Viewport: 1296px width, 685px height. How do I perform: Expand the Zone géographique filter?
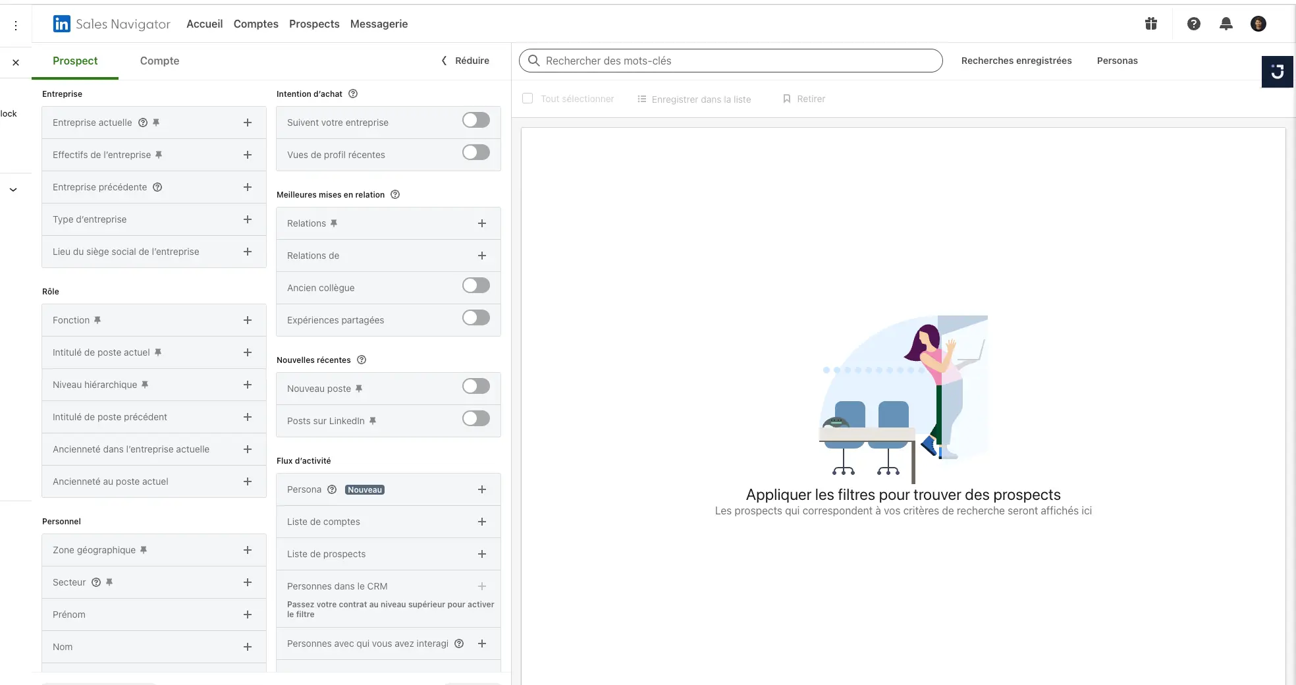point(248,551)
